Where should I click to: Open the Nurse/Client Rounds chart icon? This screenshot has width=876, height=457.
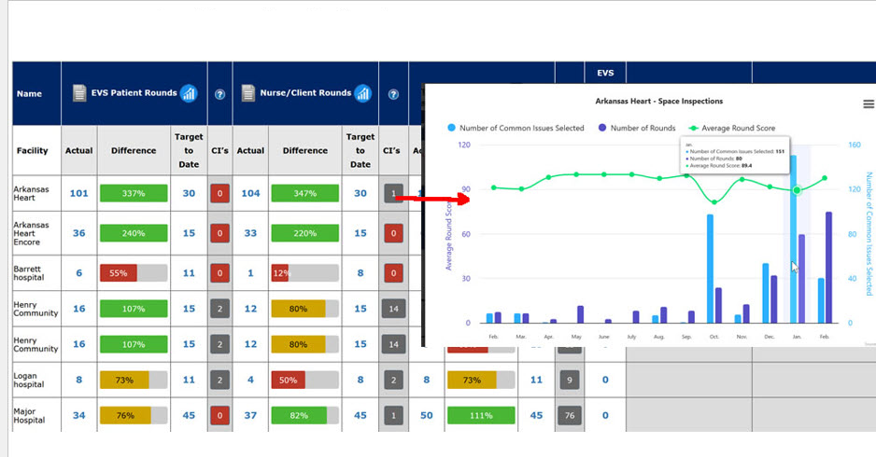pos(362,92)
